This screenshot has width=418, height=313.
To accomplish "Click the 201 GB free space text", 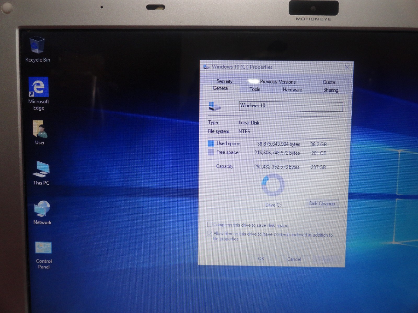I will coord(319,153).
